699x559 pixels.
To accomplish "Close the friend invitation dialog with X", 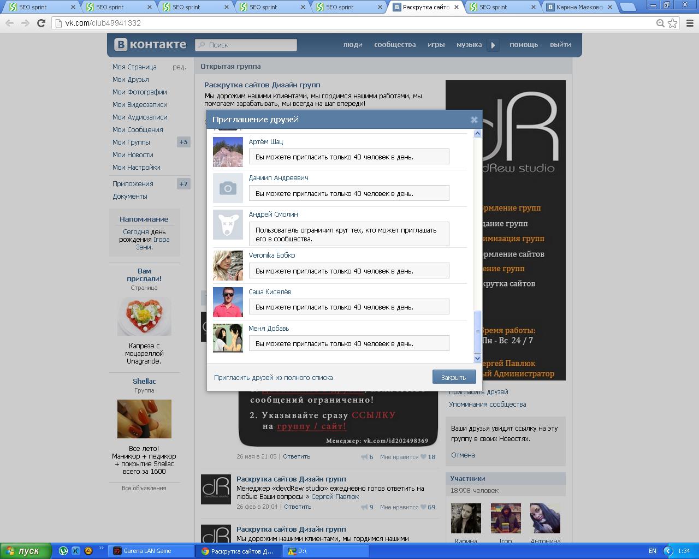I will tap(474, 120).
